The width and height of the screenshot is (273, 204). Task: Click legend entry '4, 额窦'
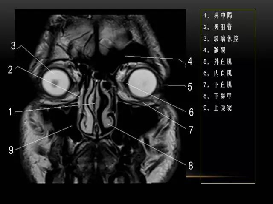(215, 50)
